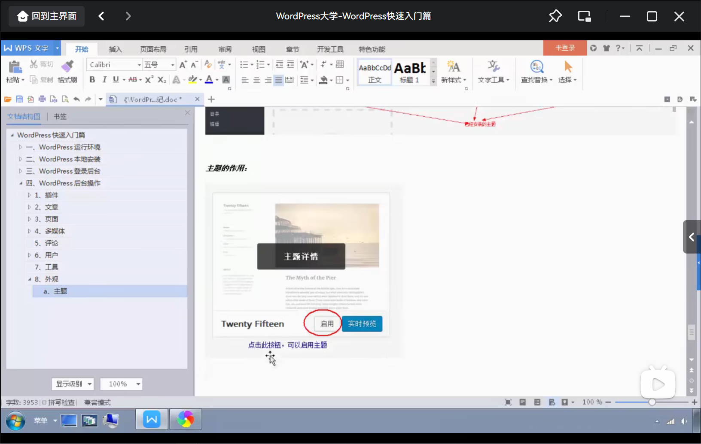Open WPS Writer from the taskbar

[152, 420]
